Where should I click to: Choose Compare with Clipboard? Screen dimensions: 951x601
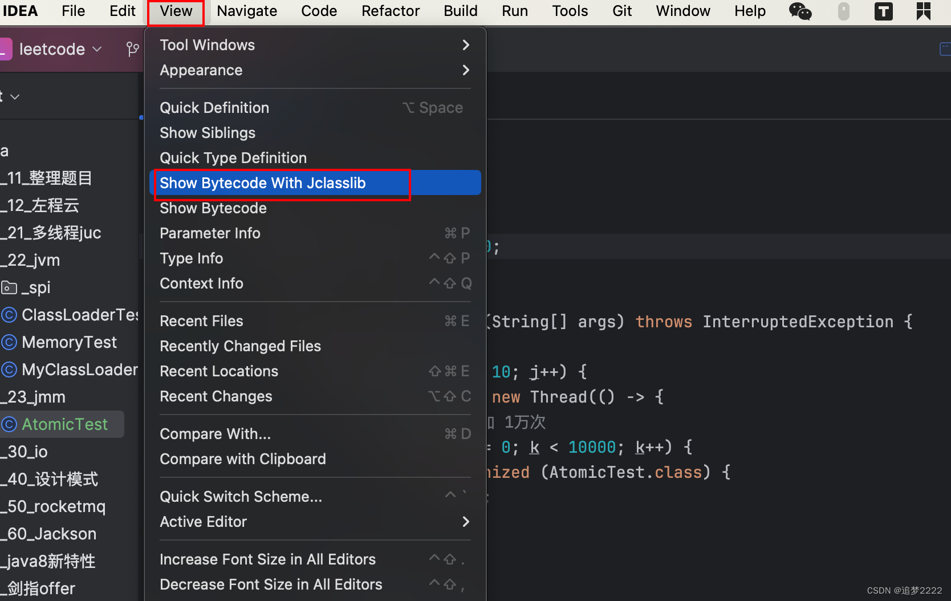click(315, 459)
